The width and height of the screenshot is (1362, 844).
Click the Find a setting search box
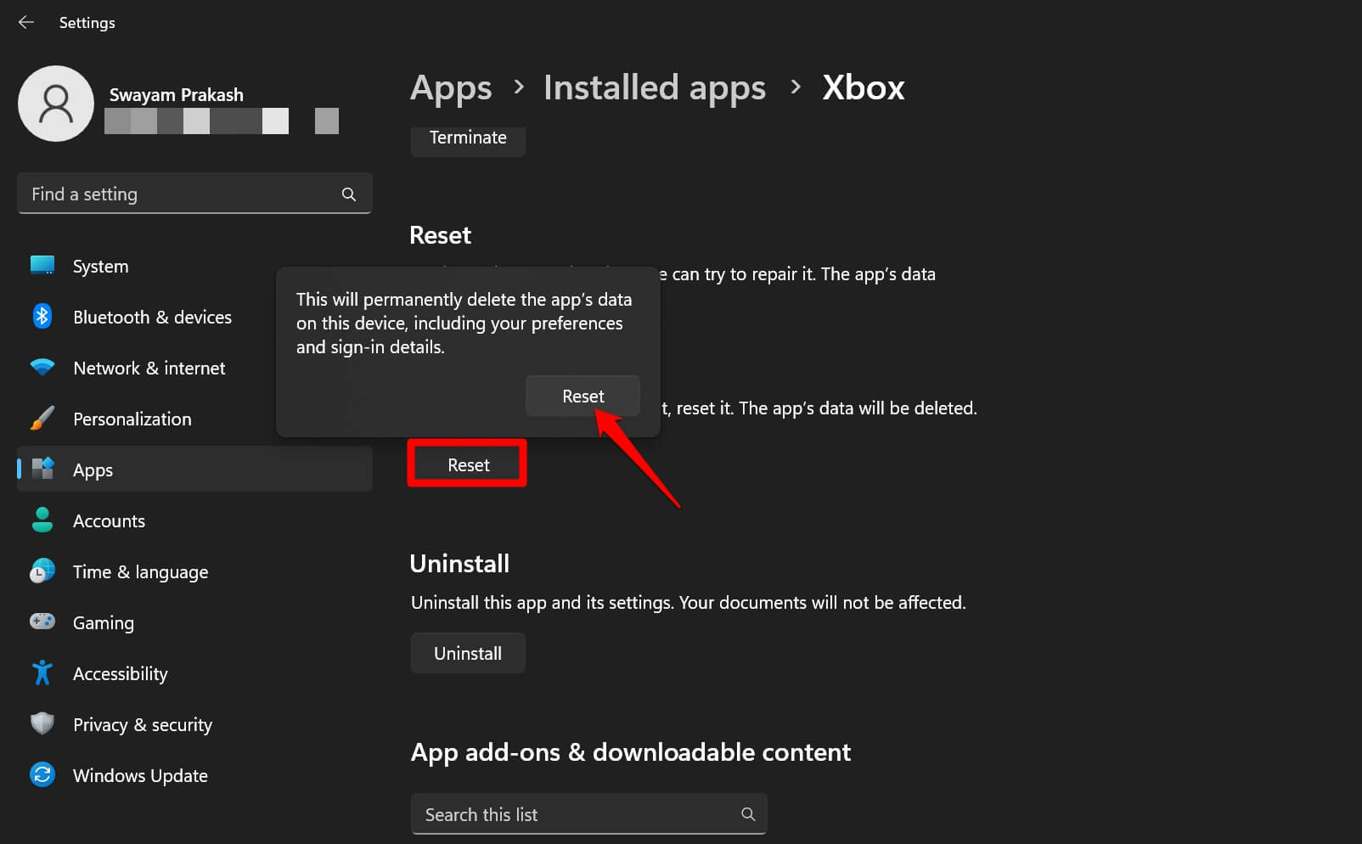[x=170, y=194]
